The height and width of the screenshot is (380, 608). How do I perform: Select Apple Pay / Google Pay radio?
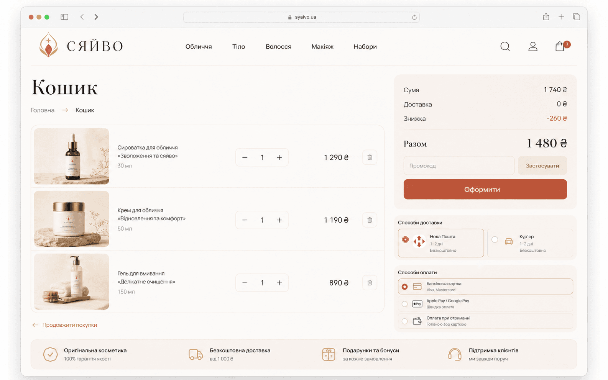point(404,304)
